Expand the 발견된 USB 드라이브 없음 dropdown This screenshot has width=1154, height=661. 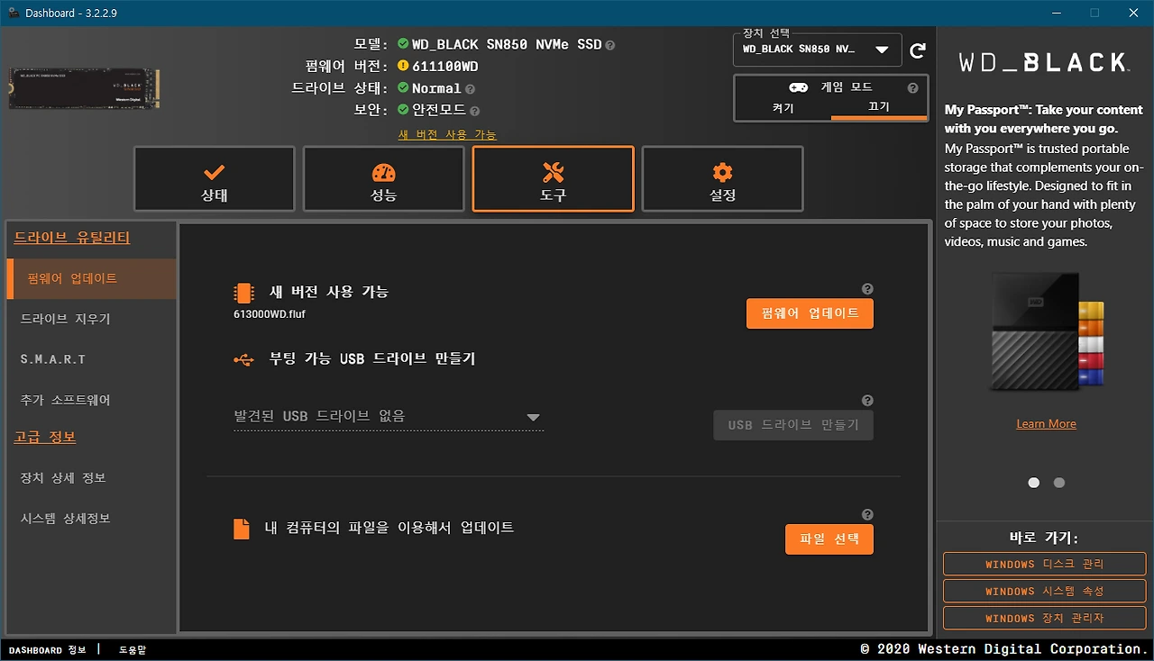(533, 416)
